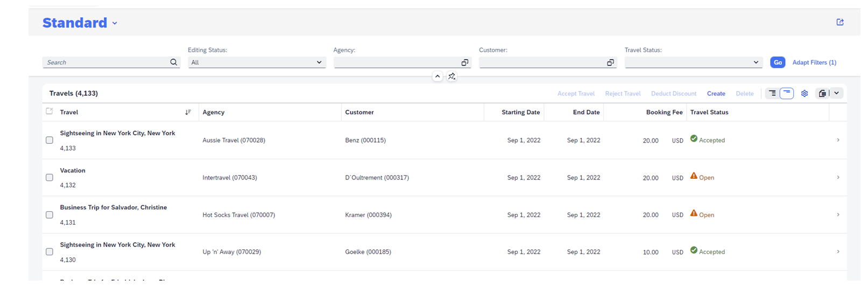Click Benz (000115) customer cell
861x286 pixels.
[x=365, y=140]
